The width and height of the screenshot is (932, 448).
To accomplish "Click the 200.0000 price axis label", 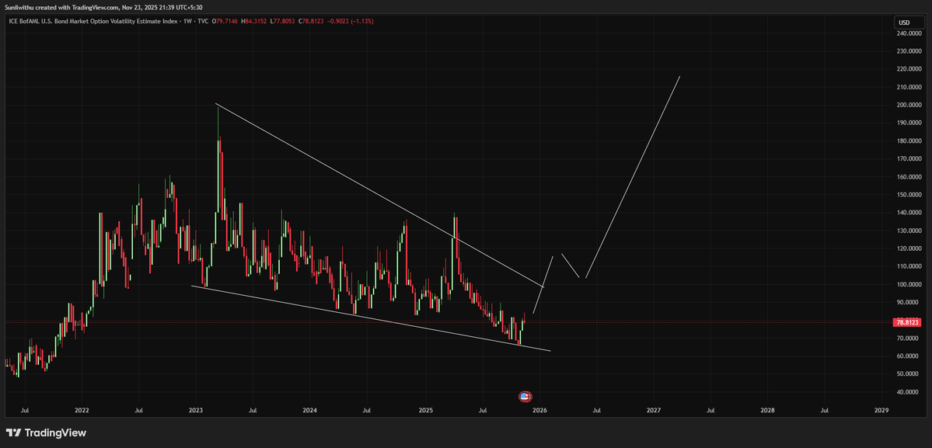I will tap(908, 105).
